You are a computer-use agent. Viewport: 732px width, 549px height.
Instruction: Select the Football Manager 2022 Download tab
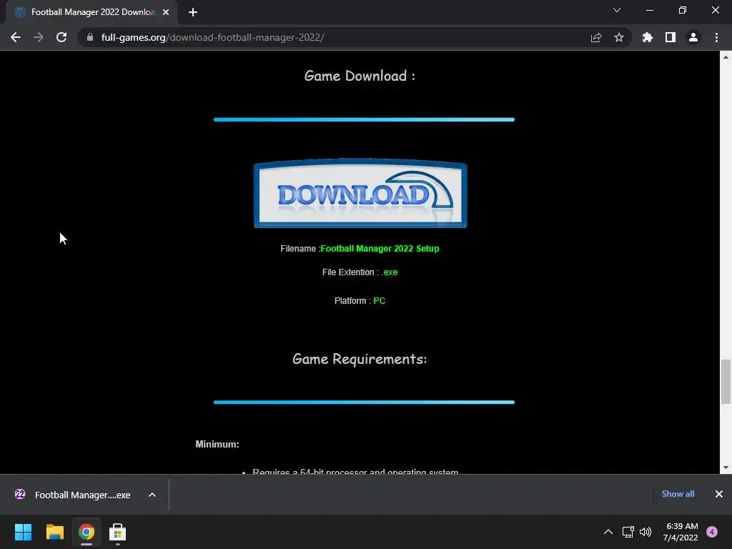pos(92,12)
